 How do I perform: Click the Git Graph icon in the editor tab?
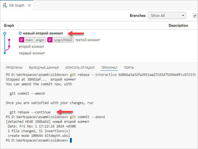coord(5,5)
